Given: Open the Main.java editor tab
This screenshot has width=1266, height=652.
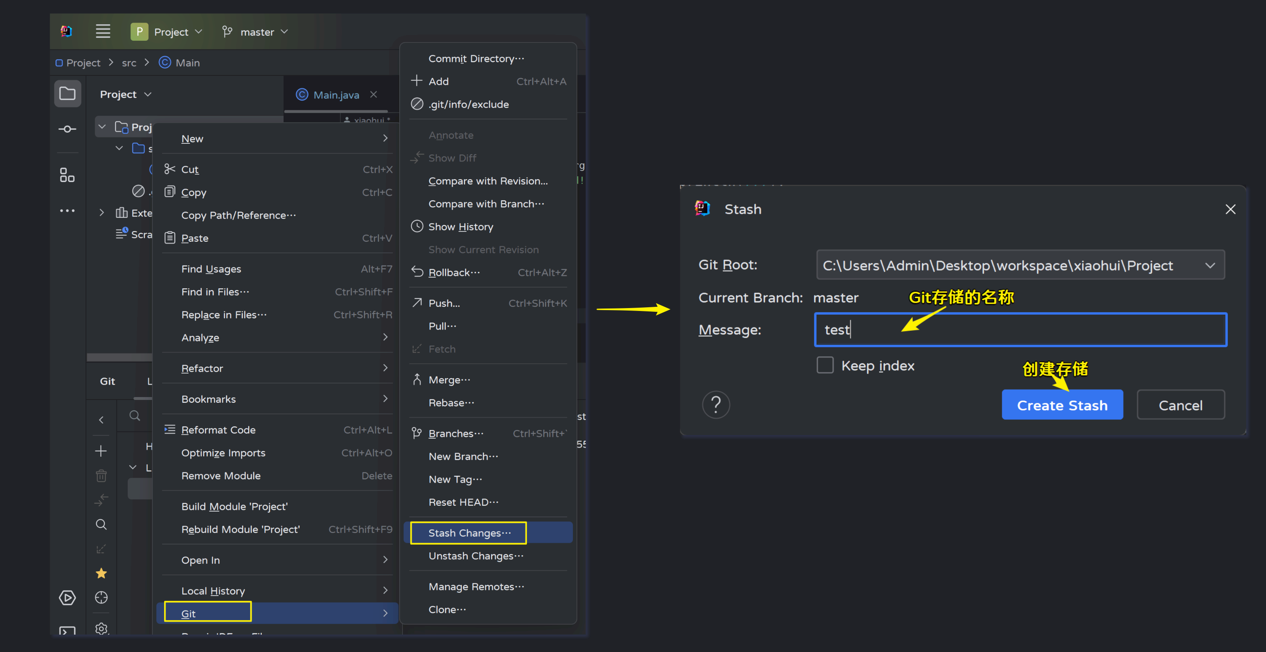Looking at the screenshot, I should pos(336,95).
